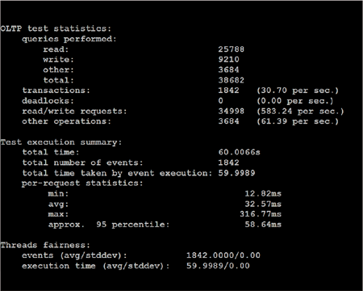
Task: Click the min per-request value 12.82ms
Action: pos(263,194)
